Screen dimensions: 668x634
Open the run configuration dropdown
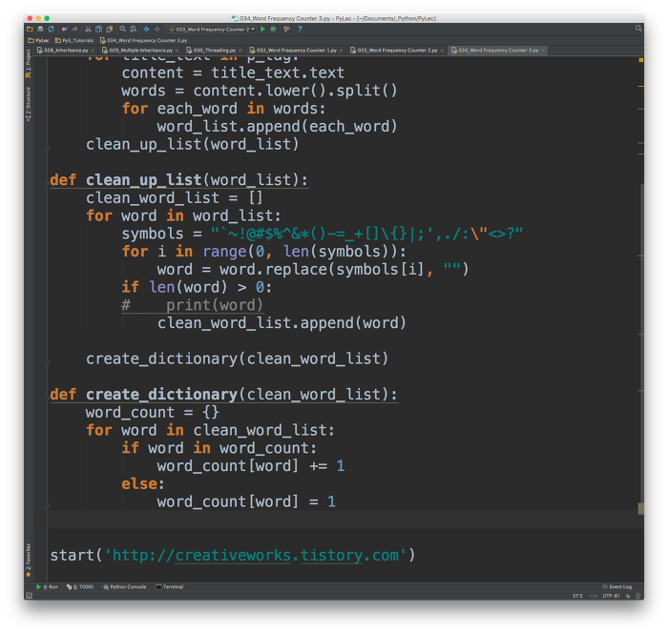coord(212,29)
